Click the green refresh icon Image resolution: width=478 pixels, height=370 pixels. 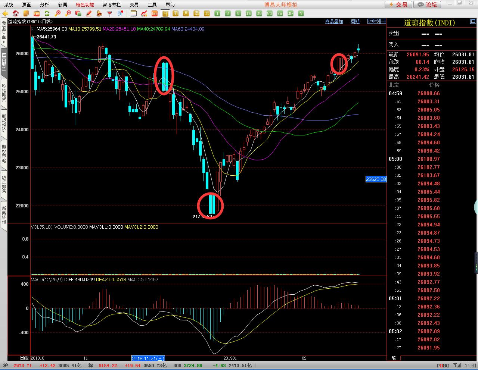47,13
